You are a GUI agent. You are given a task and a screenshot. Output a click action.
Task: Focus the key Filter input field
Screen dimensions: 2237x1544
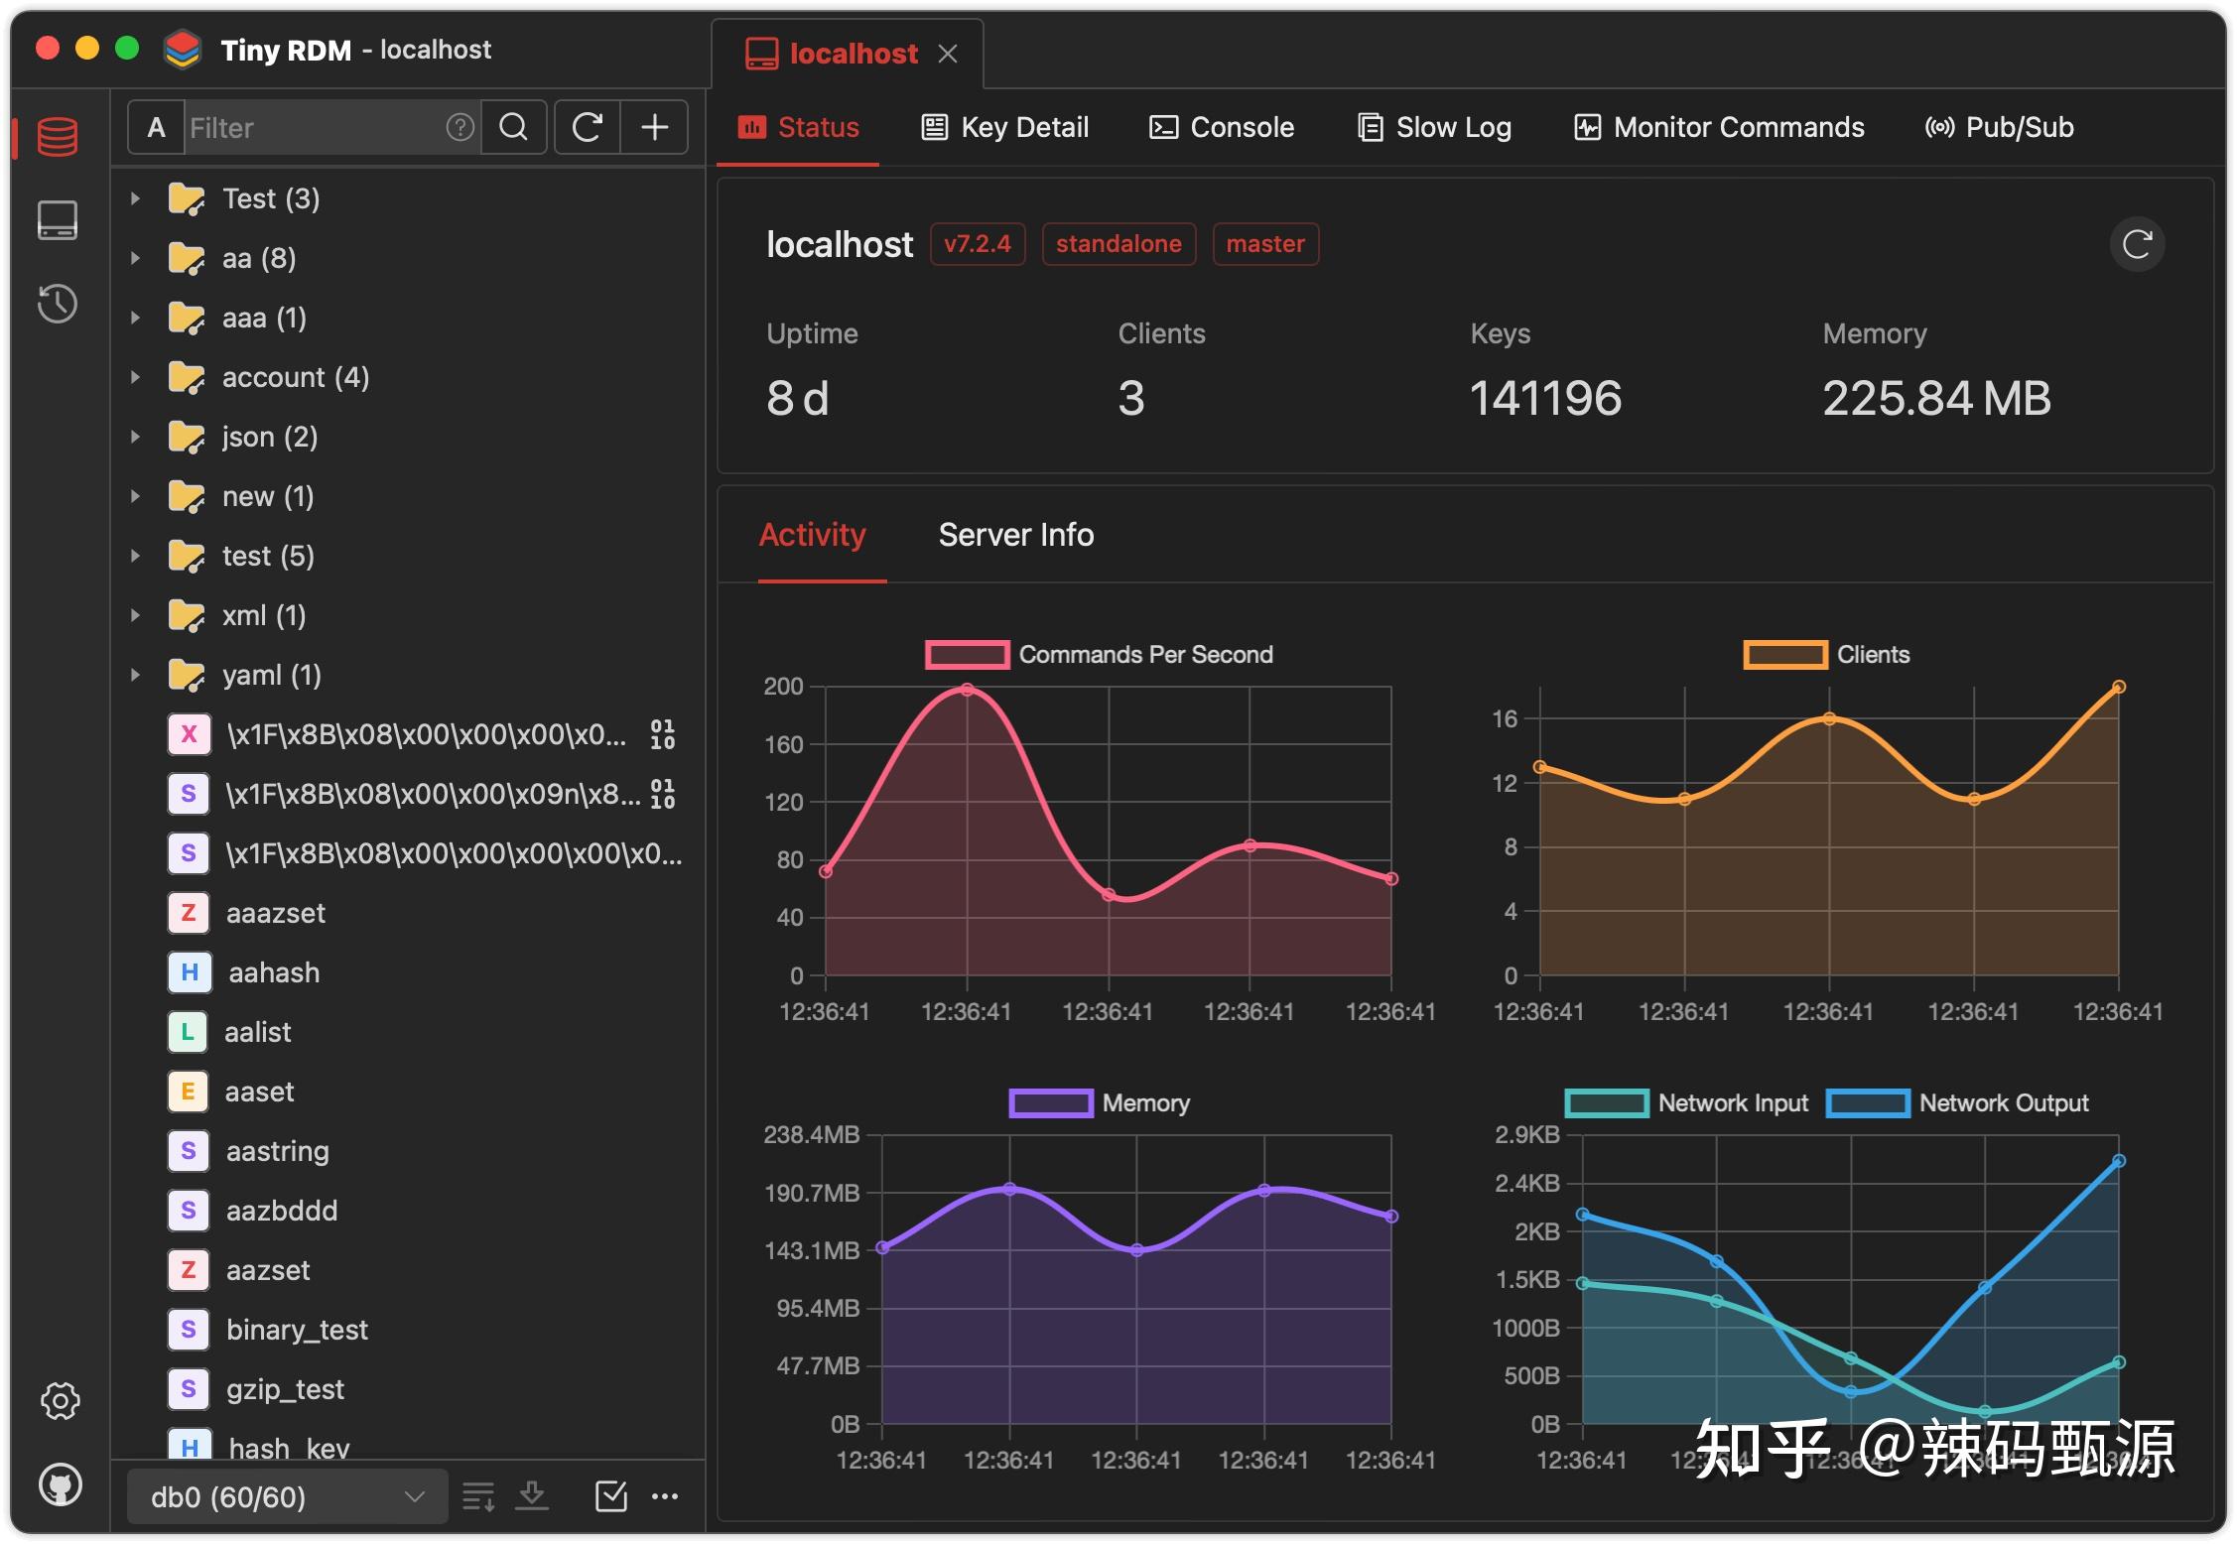click(x=314, y=127)
